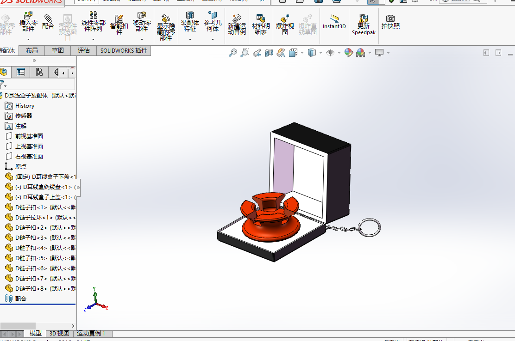Select the 配合 (Mates) folder in tree
Screen dimensions: 515x341
tap(16, 299)
